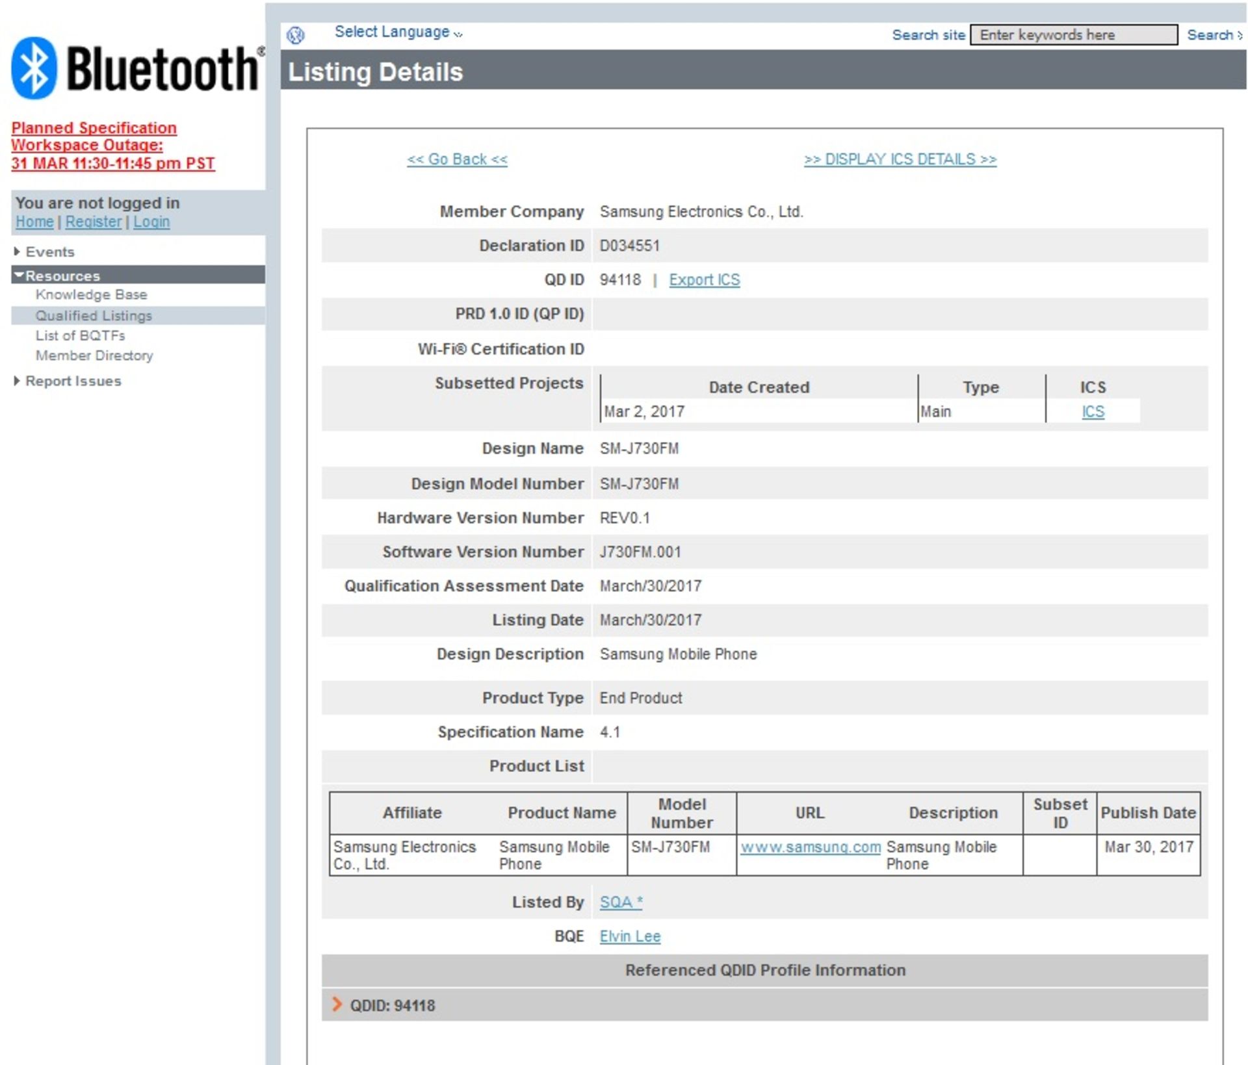Click DISPLAY ICS DETAILS link
Screen dimensions: 1248x1065
point(900,159)
